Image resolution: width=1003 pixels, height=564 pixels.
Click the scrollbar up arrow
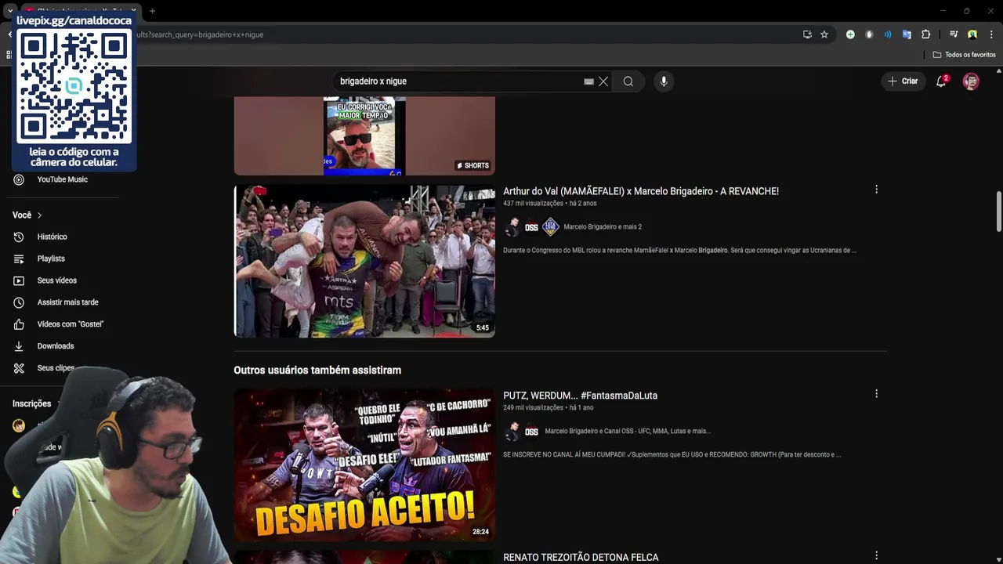pyautogui.click(x=999, y=71)
